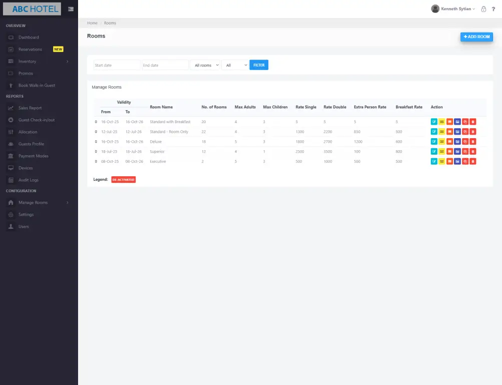Viewport: 502px width, 385px height.
Task: Click the 'Executive' room name cell
Action: point(158,161)
